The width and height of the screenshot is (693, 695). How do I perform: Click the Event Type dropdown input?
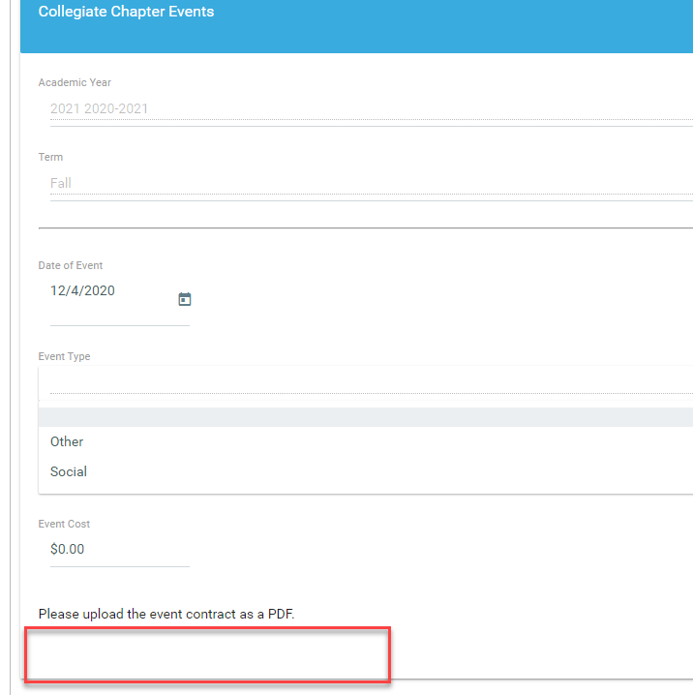click(368, 381)
